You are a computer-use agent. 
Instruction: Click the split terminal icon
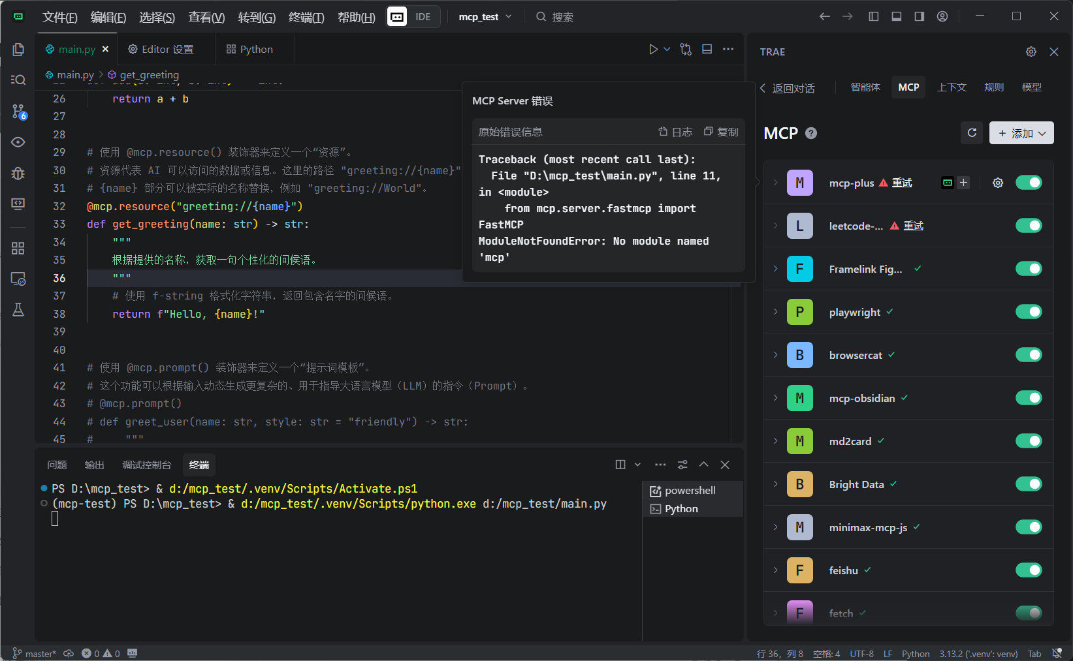pyautogui.click(x=620, y=465)
